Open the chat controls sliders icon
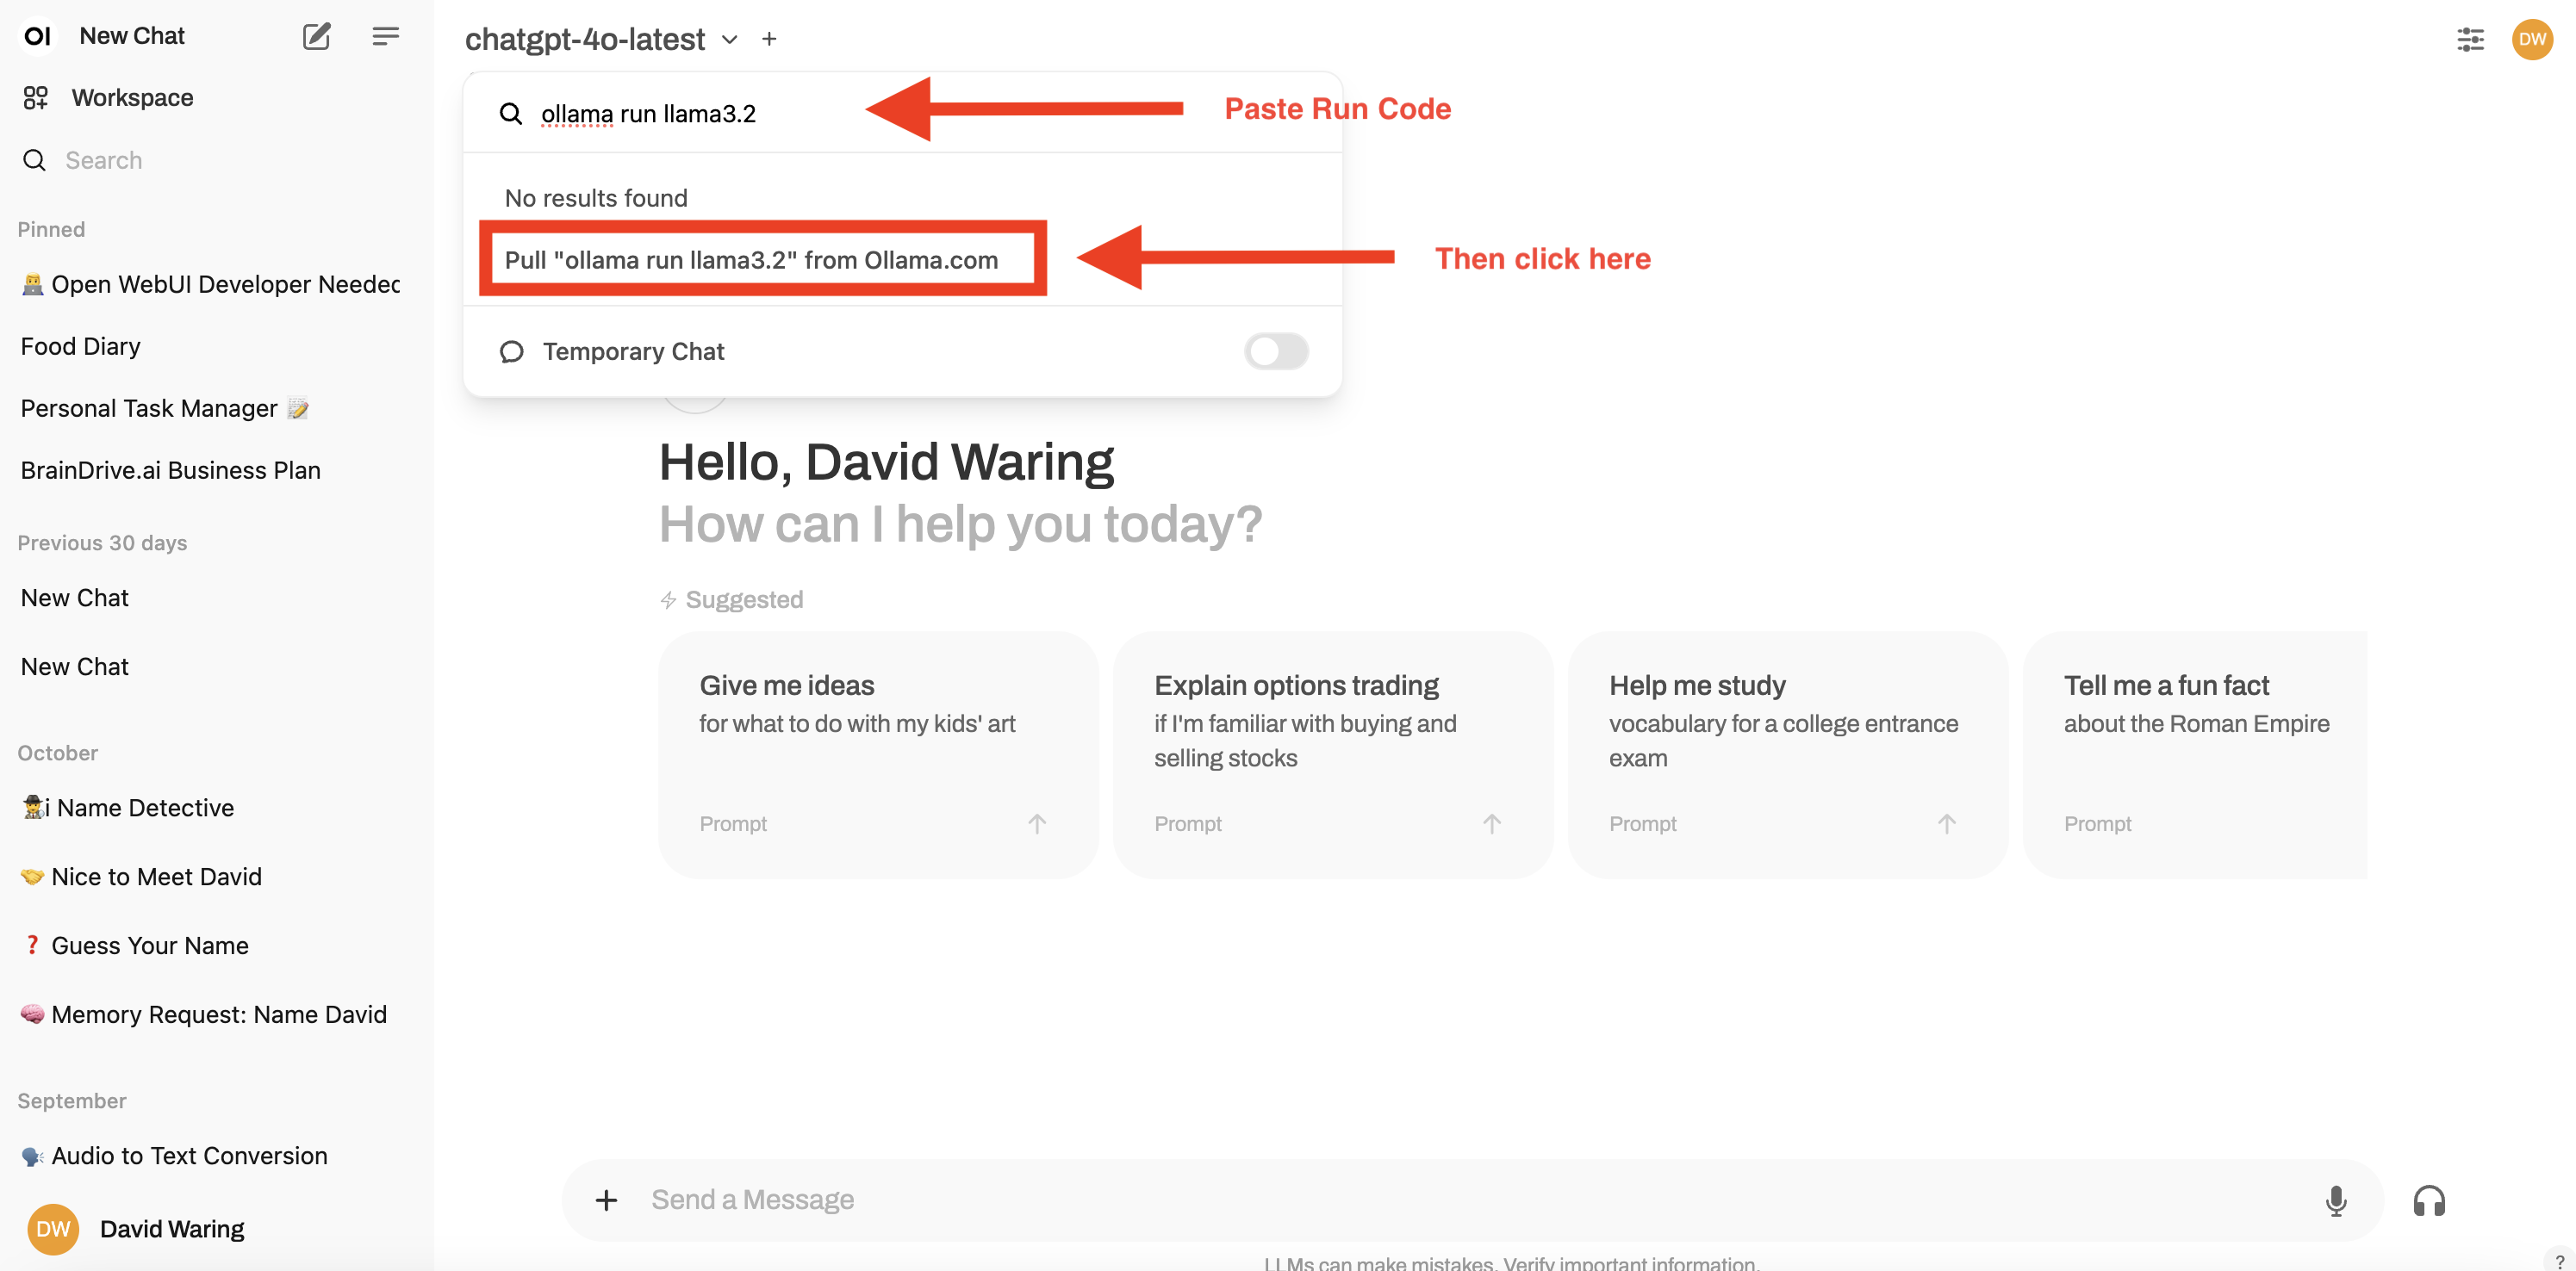The width and height of the screenshot is (2576, 1271). (x=2470, y=39)
